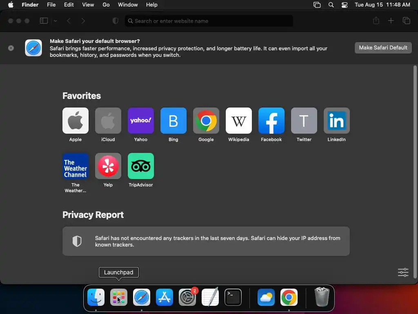
Task: Click the date and time in menu bar
Action: (x=382, y=5)
